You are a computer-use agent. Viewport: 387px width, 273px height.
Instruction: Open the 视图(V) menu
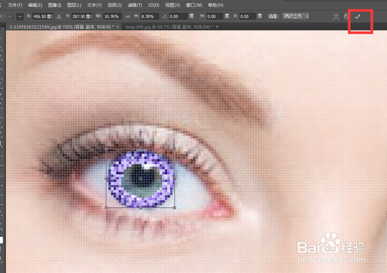point(173,5)
